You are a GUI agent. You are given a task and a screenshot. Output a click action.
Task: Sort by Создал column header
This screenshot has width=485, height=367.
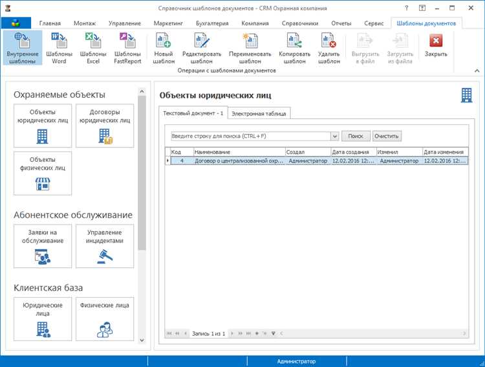[308, 152]
